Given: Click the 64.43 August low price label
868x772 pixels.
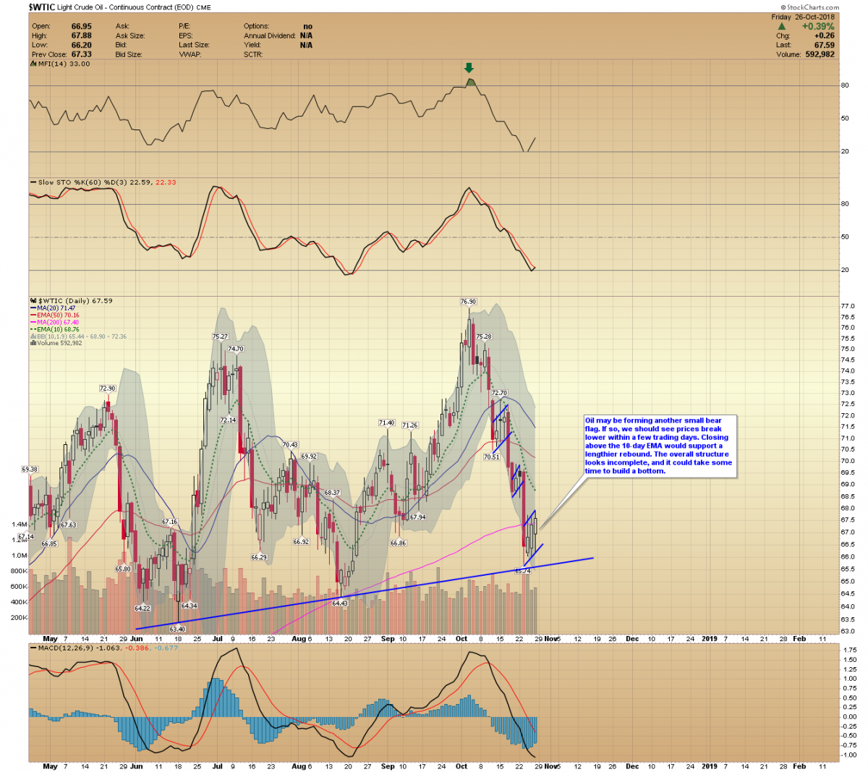Looking at the screenshot, I should click(x=339, y=603).
